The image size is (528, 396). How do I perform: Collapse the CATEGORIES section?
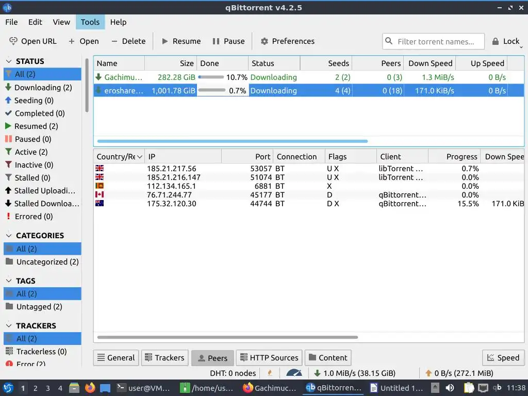tap(9, 235)
